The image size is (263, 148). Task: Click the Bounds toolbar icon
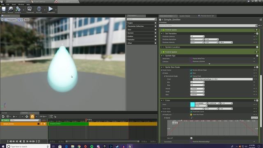[39, 9]
